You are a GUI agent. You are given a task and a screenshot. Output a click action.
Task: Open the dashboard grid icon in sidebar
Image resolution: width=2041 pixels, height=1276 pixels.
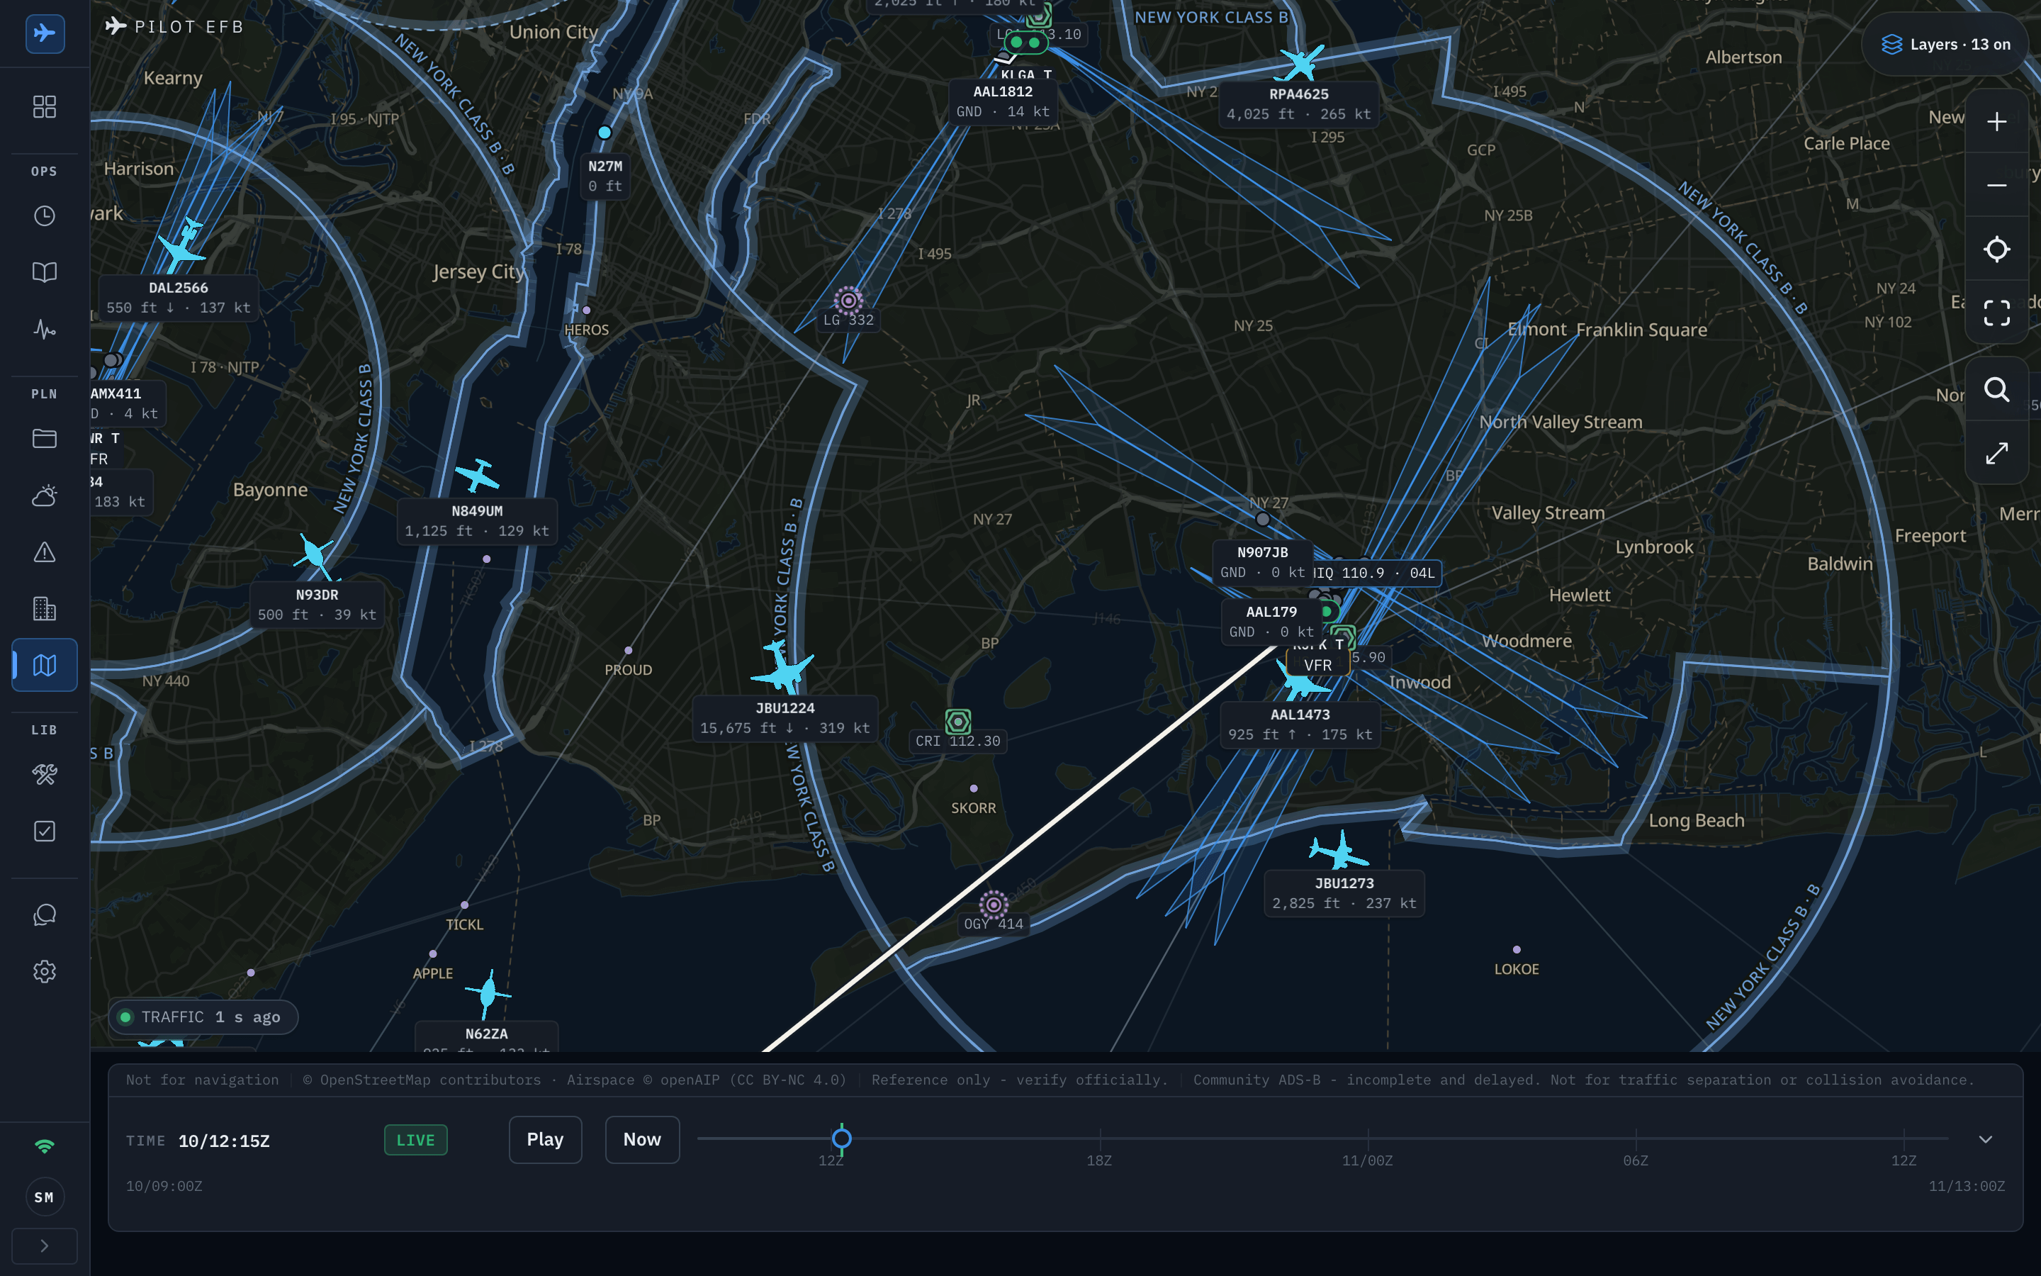45,107
